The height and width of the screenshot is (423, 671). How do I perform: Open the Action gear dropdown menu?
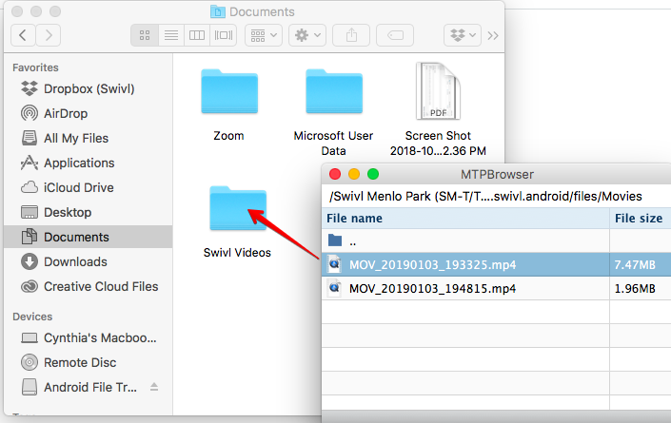coord(308,35)
